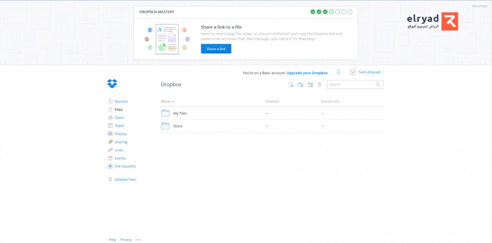Screen dimensions: 492x243
Task: Open the notifications bell
Action: [x=338, y=72]
